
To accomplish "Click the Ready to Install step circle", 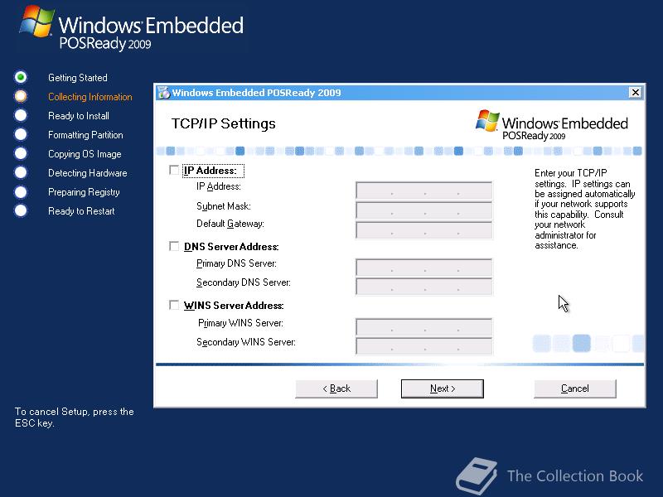I will pyautogui.click(x=21, y=115).
